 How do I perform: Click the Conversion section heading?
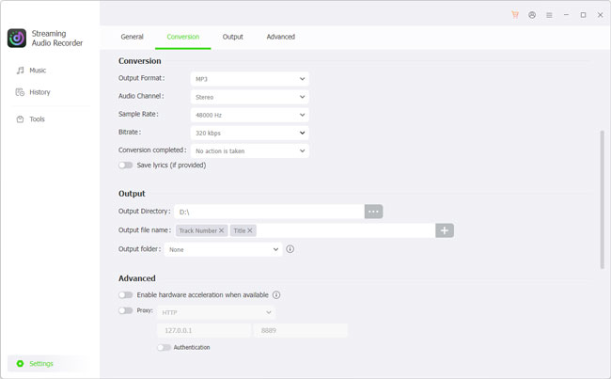coord(139,61)
